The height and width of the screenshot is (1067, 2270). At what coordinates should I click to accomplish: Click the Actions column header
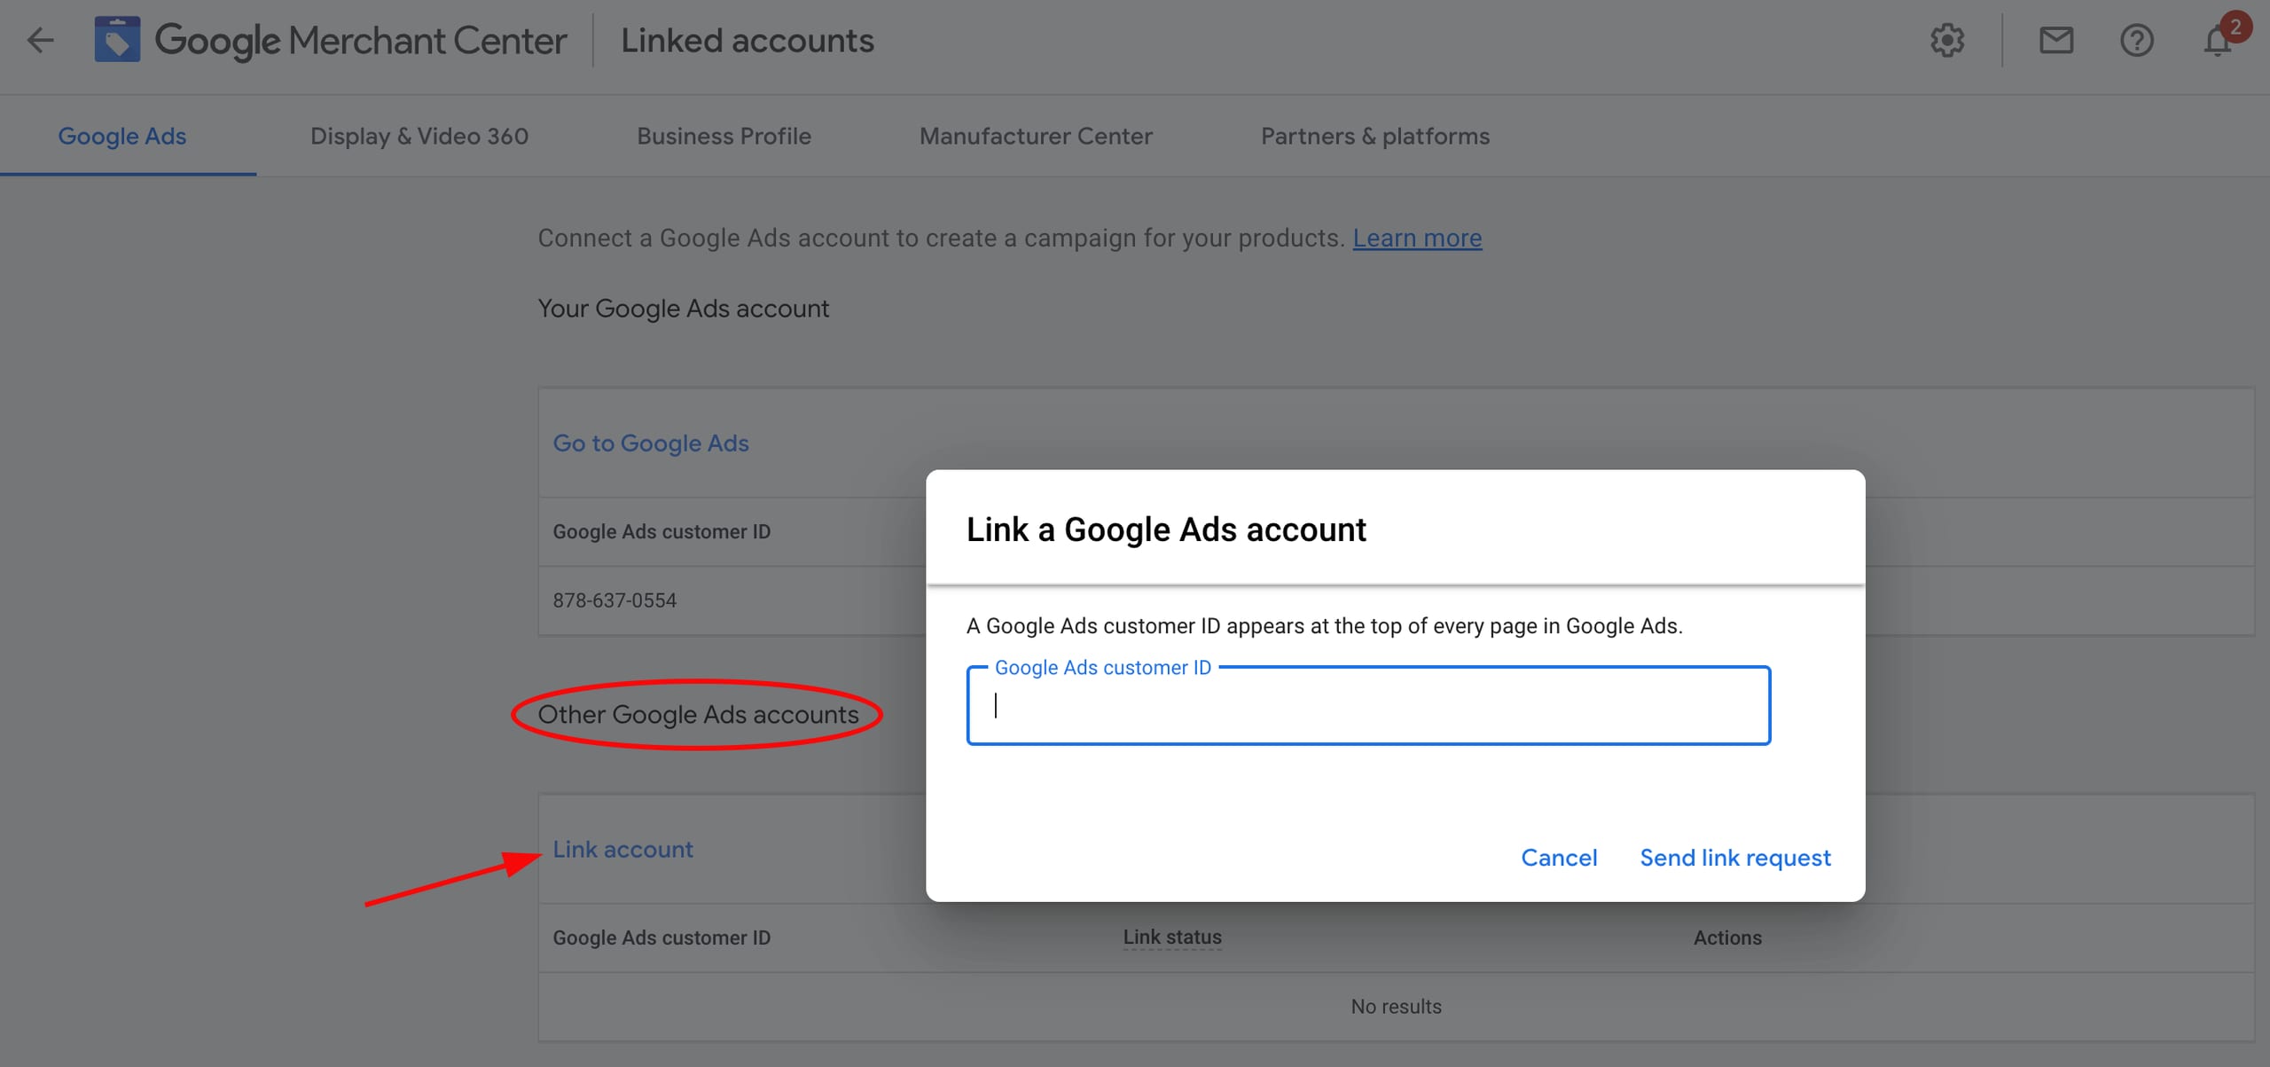pyautogui.click(x=1726, y=937)
